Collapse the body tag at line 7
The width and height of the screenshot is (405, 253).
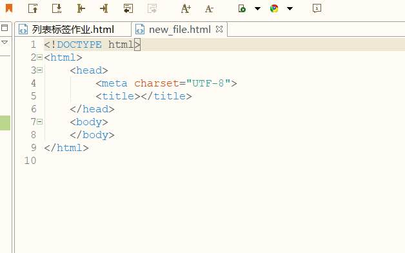point(39,122)
